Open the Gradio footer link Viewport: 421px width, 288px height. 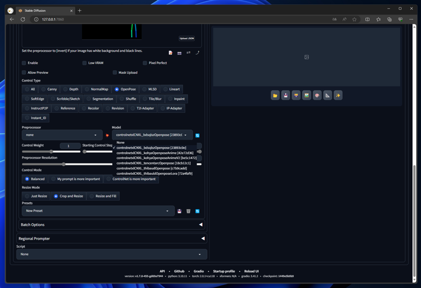pos(199,271)
